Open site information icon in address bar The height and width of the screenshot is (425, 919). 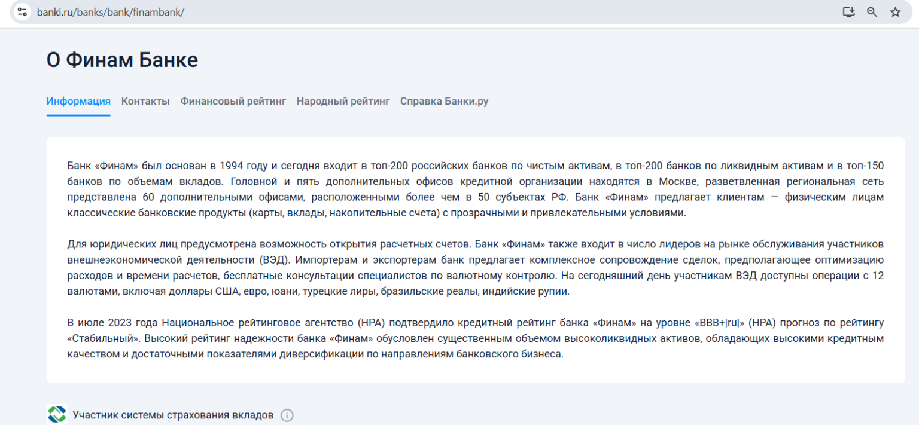click(22, 12)
